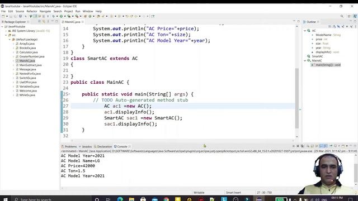Select SmartAC class in the Outline
358x201 pixels.
pyautogui.click(x=317, y=56)
